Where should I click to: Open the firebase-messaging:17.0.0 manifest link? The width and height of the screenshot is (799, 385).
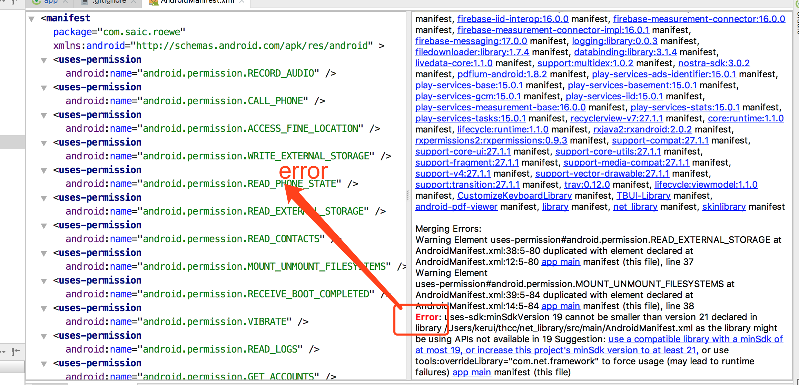pos(471,41)
